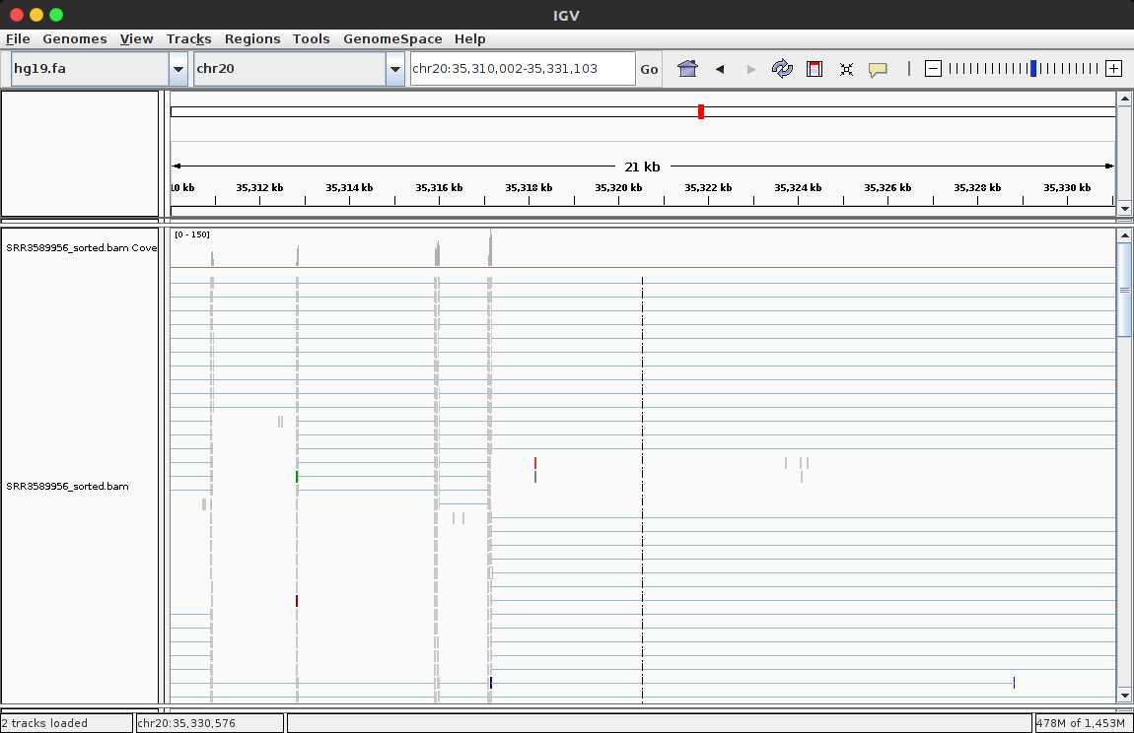Click the Go button
This screenshot has height=733, width=1134.
pos(649,69)
